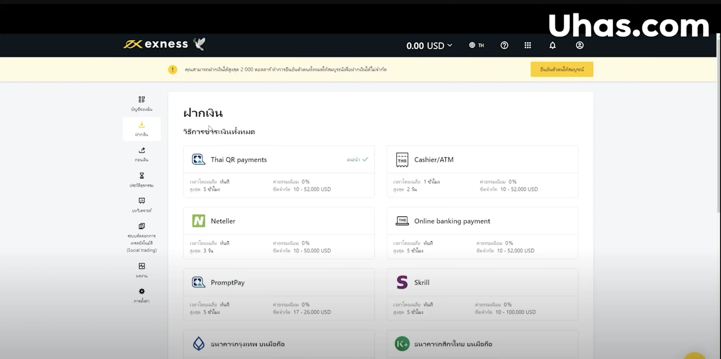The image size is (721, 359).
Task: Open the user profile icon
Action: tap(579, 45)
